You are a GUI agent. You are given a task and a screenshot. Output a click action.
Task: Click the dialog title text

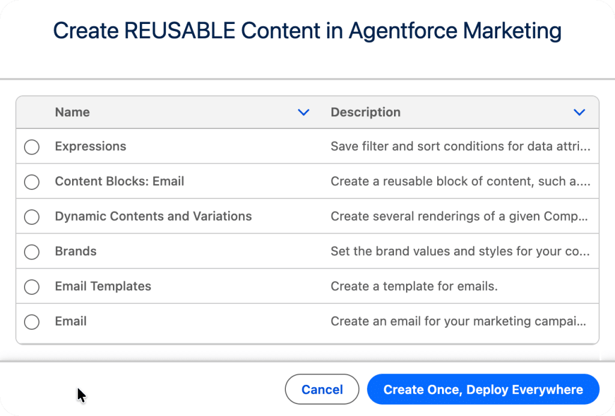pyautogui.click(x=307, y=31)
